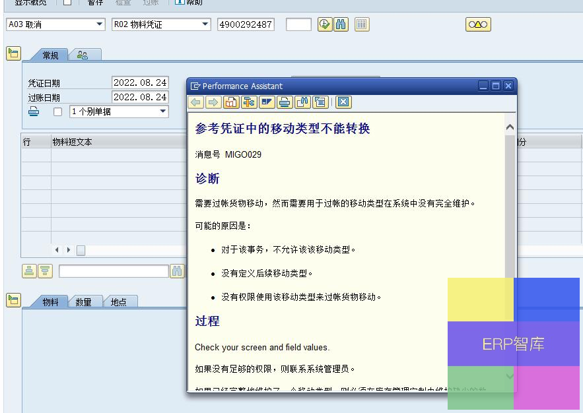Click the item table horizontal scrollbar handle
The height and width of the screenshot is (413, 583).
click(81, 250)
